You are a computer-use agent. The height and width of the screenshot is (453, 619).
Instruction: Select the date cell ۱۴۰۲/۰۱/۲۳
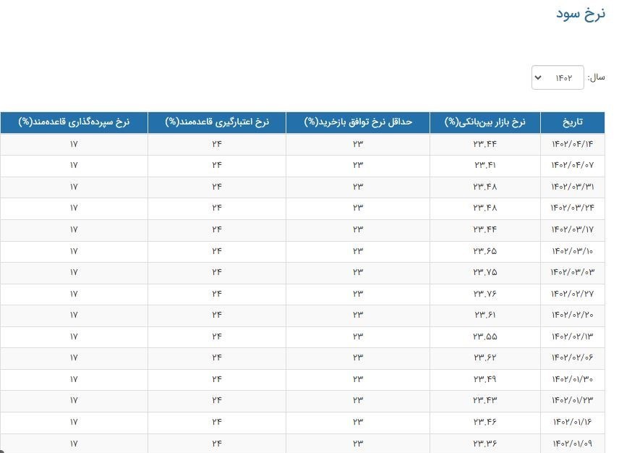[x=573, y=400]
